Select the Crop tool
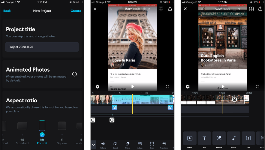The width and height of the screenshot is (265, 150). coord(152,145)
